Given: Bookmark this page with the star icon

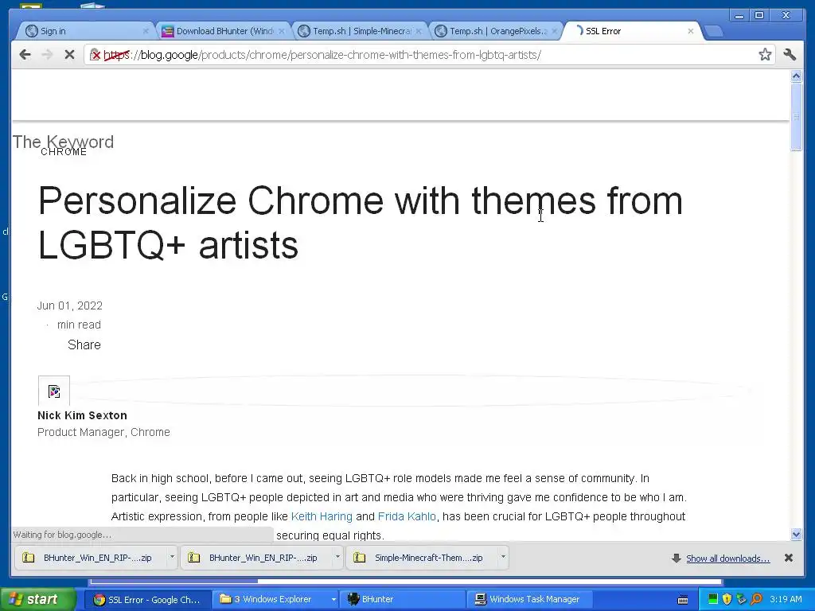Looking at the screenshot, I should pos(765,55).
